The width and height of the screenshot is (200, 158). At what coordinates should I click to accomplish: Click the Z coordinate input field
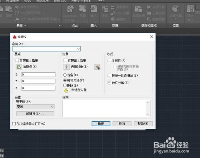(38, 88)
